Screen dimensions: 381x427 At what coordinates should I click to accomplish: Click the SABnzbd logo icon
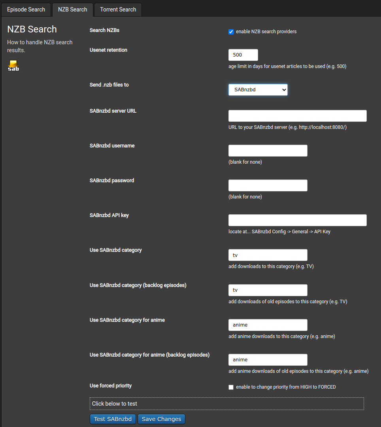[13, 66]
